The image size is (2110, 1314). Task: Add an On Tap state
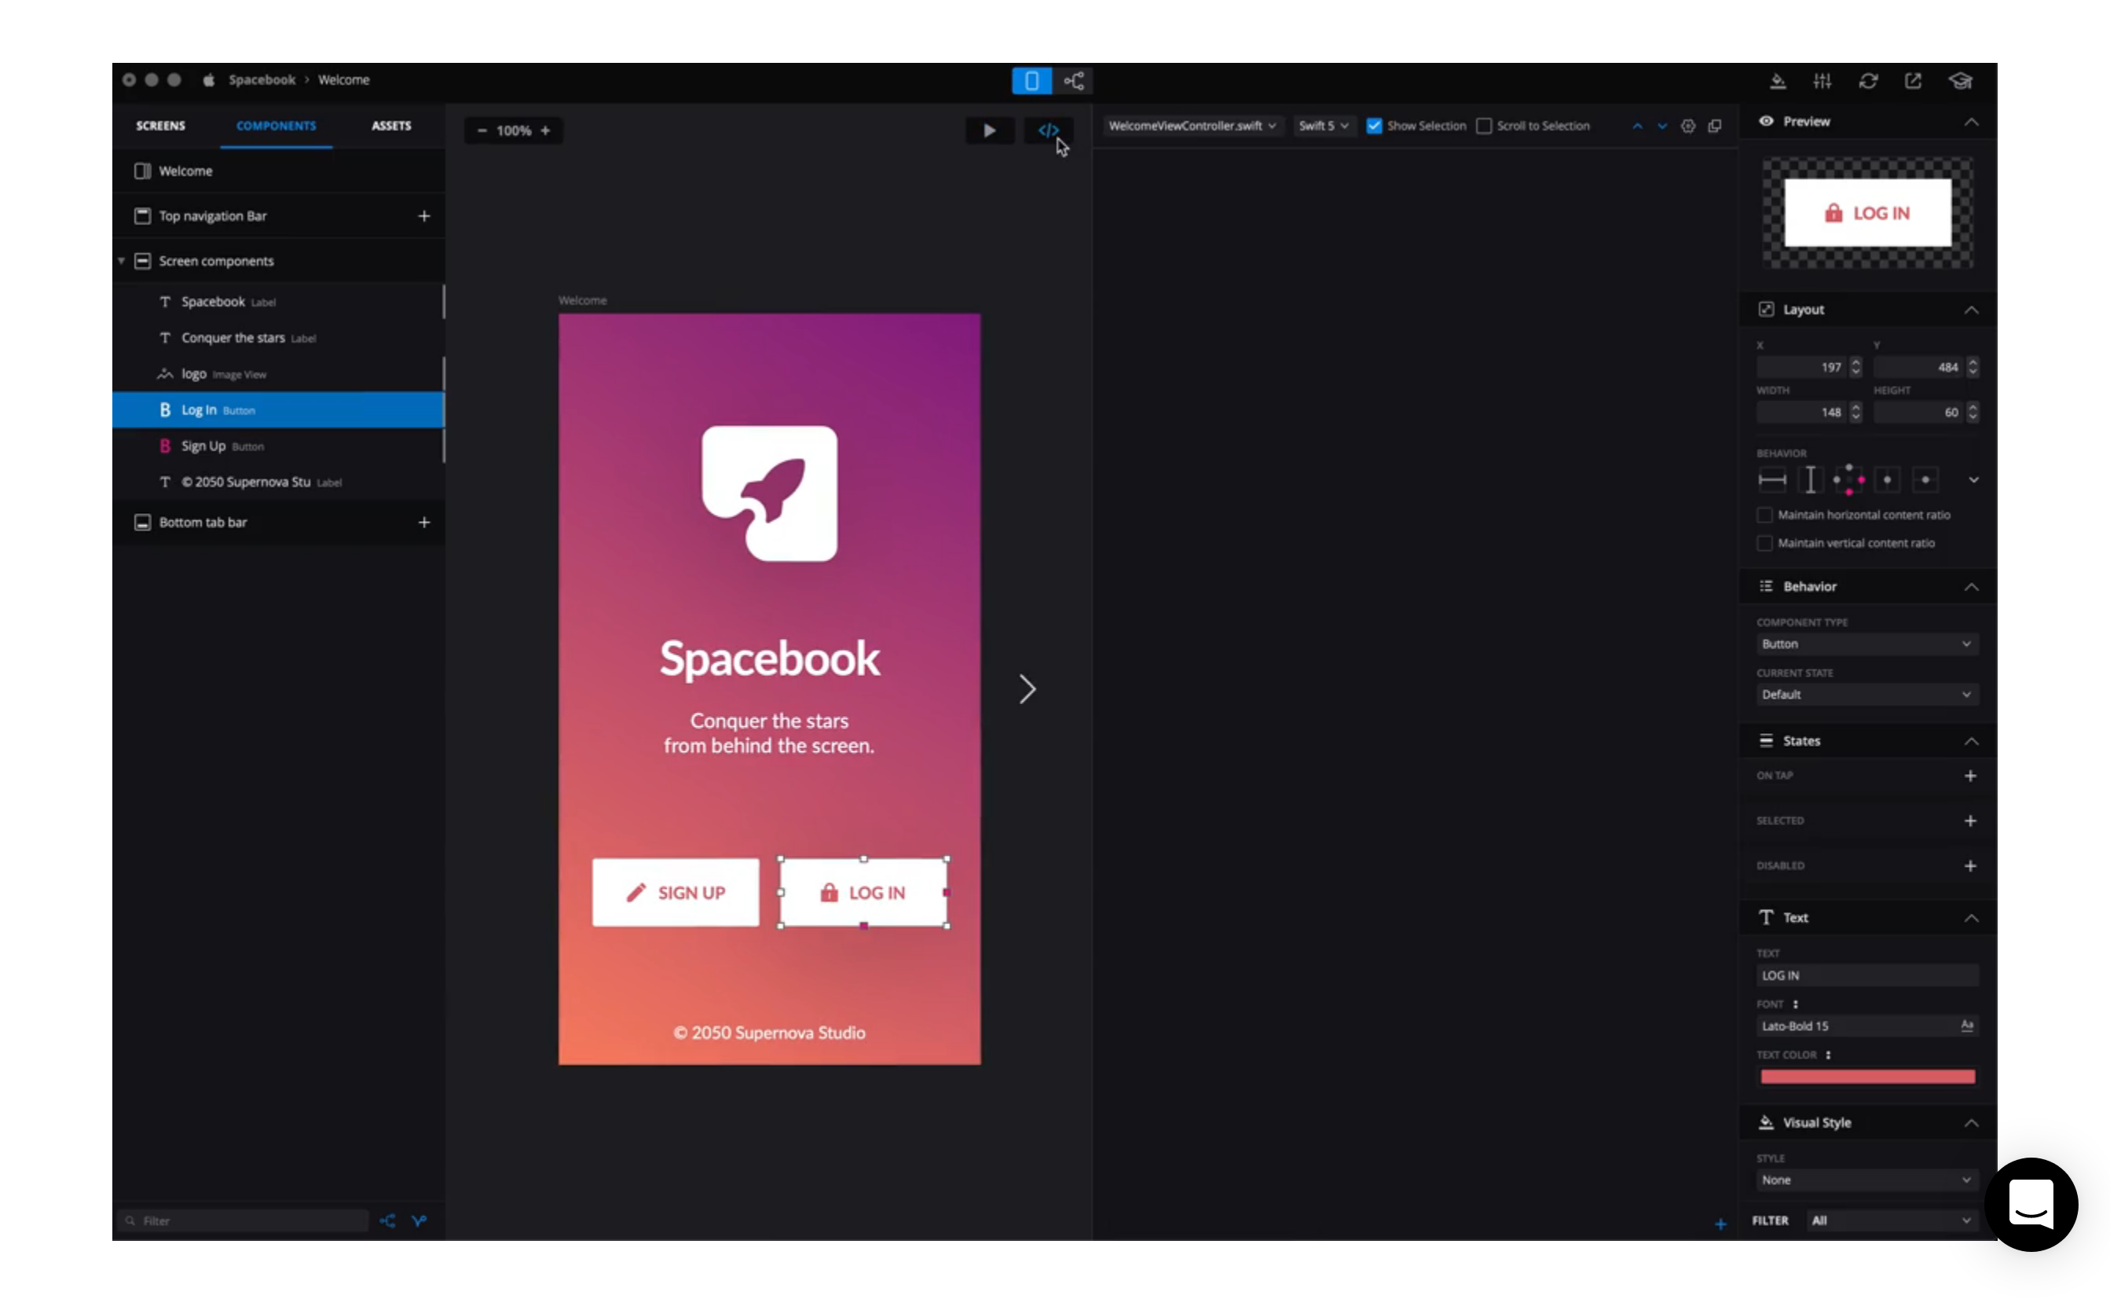[x=1970, y=776]
